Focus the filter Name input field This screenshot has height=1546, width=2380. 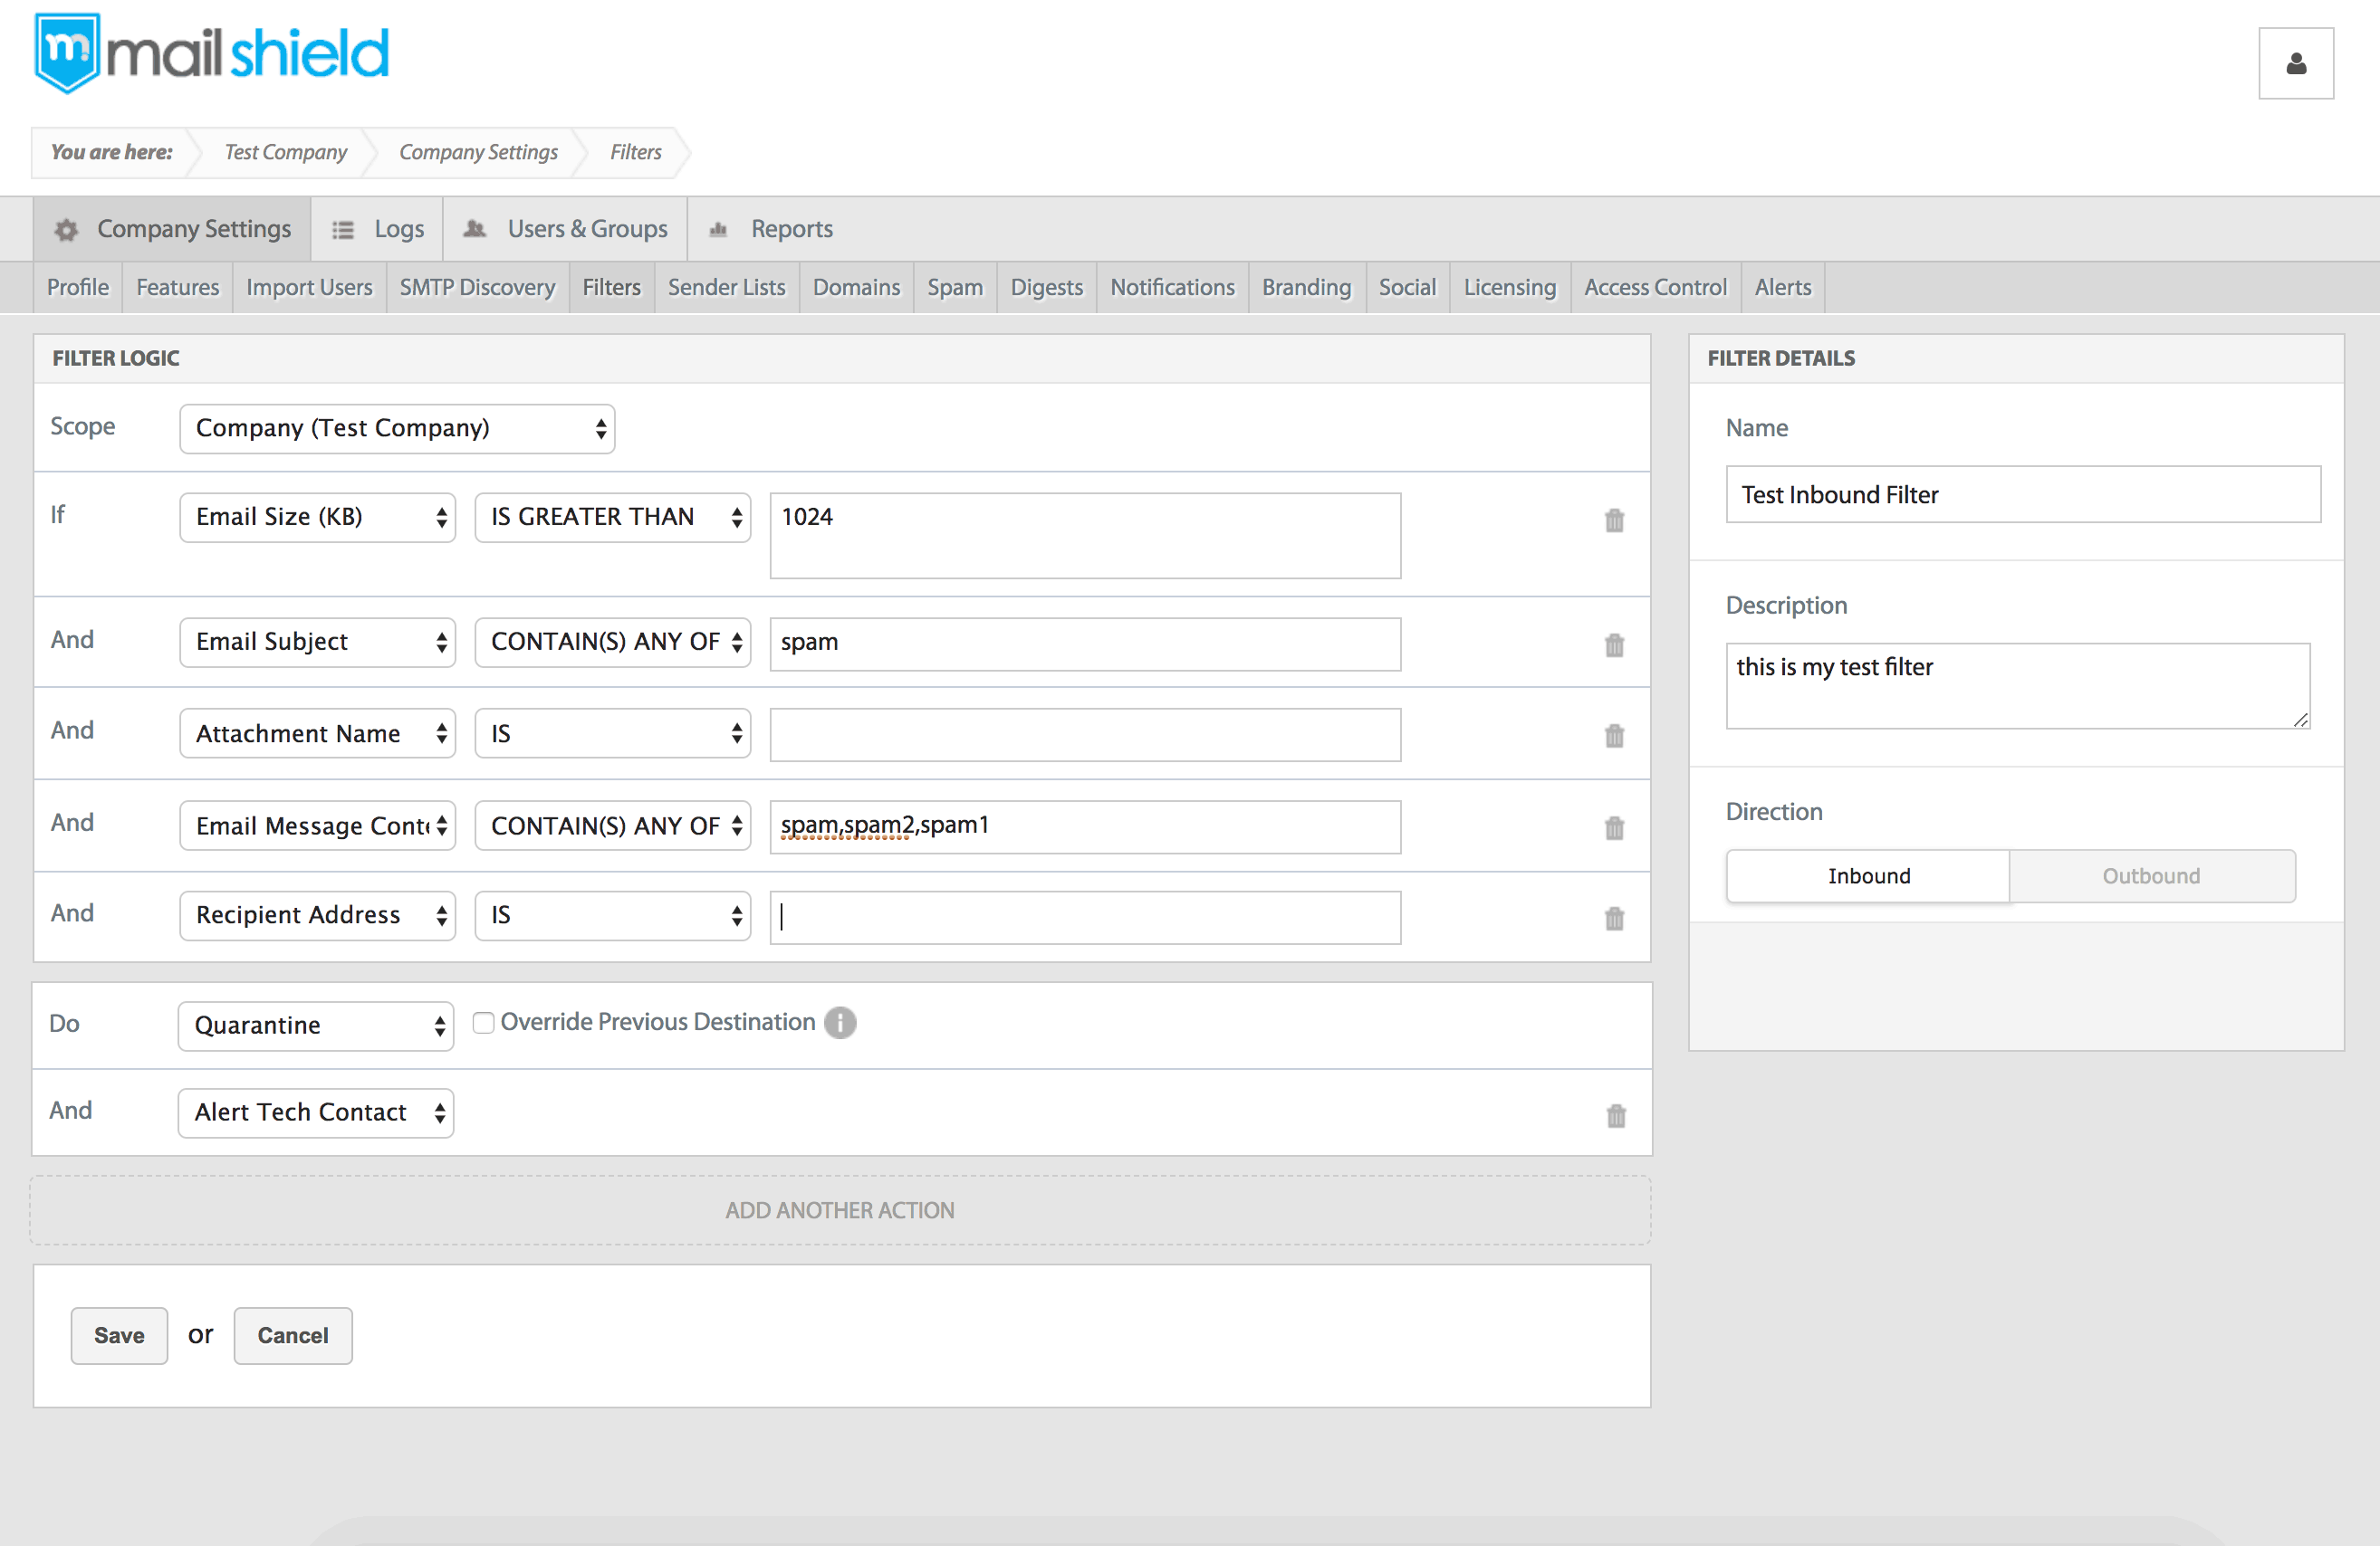click(x=2023, y=495)
